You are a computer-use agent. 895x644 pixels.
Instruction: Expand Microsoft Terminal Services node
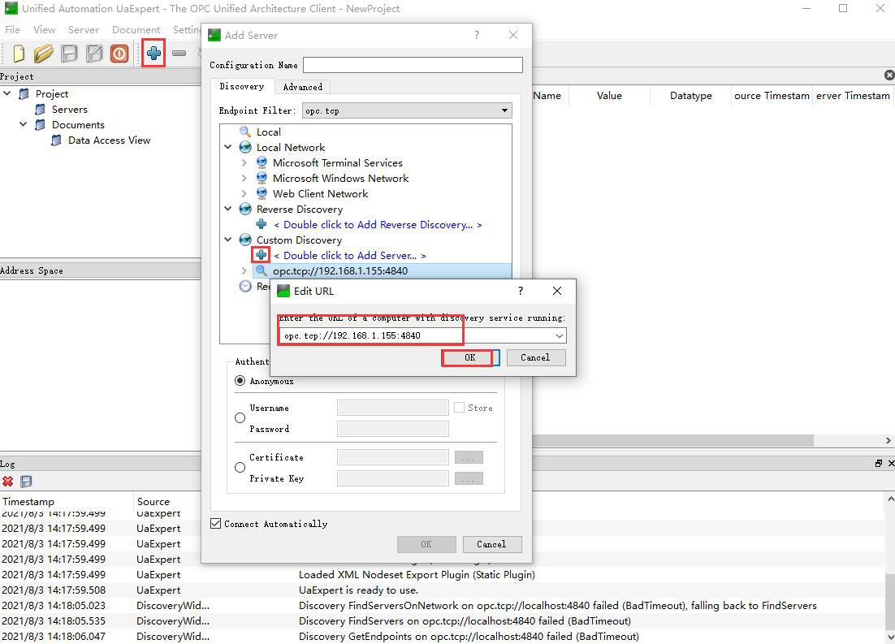[x=244, y=162]
